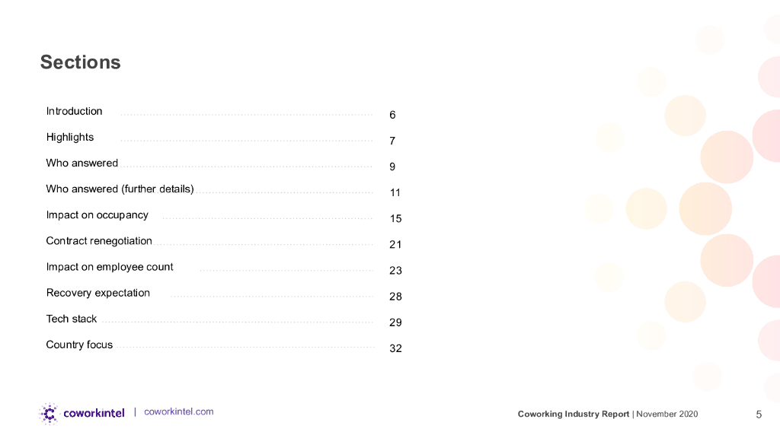Click page number 21 for renegotiation
Image resolution: width=780 pixels, height=438 pixels.
395,245
